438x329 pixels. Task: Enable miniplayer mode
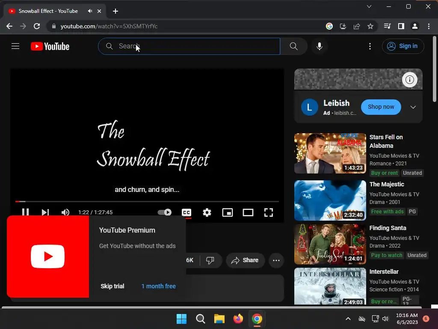click(228, 212)
